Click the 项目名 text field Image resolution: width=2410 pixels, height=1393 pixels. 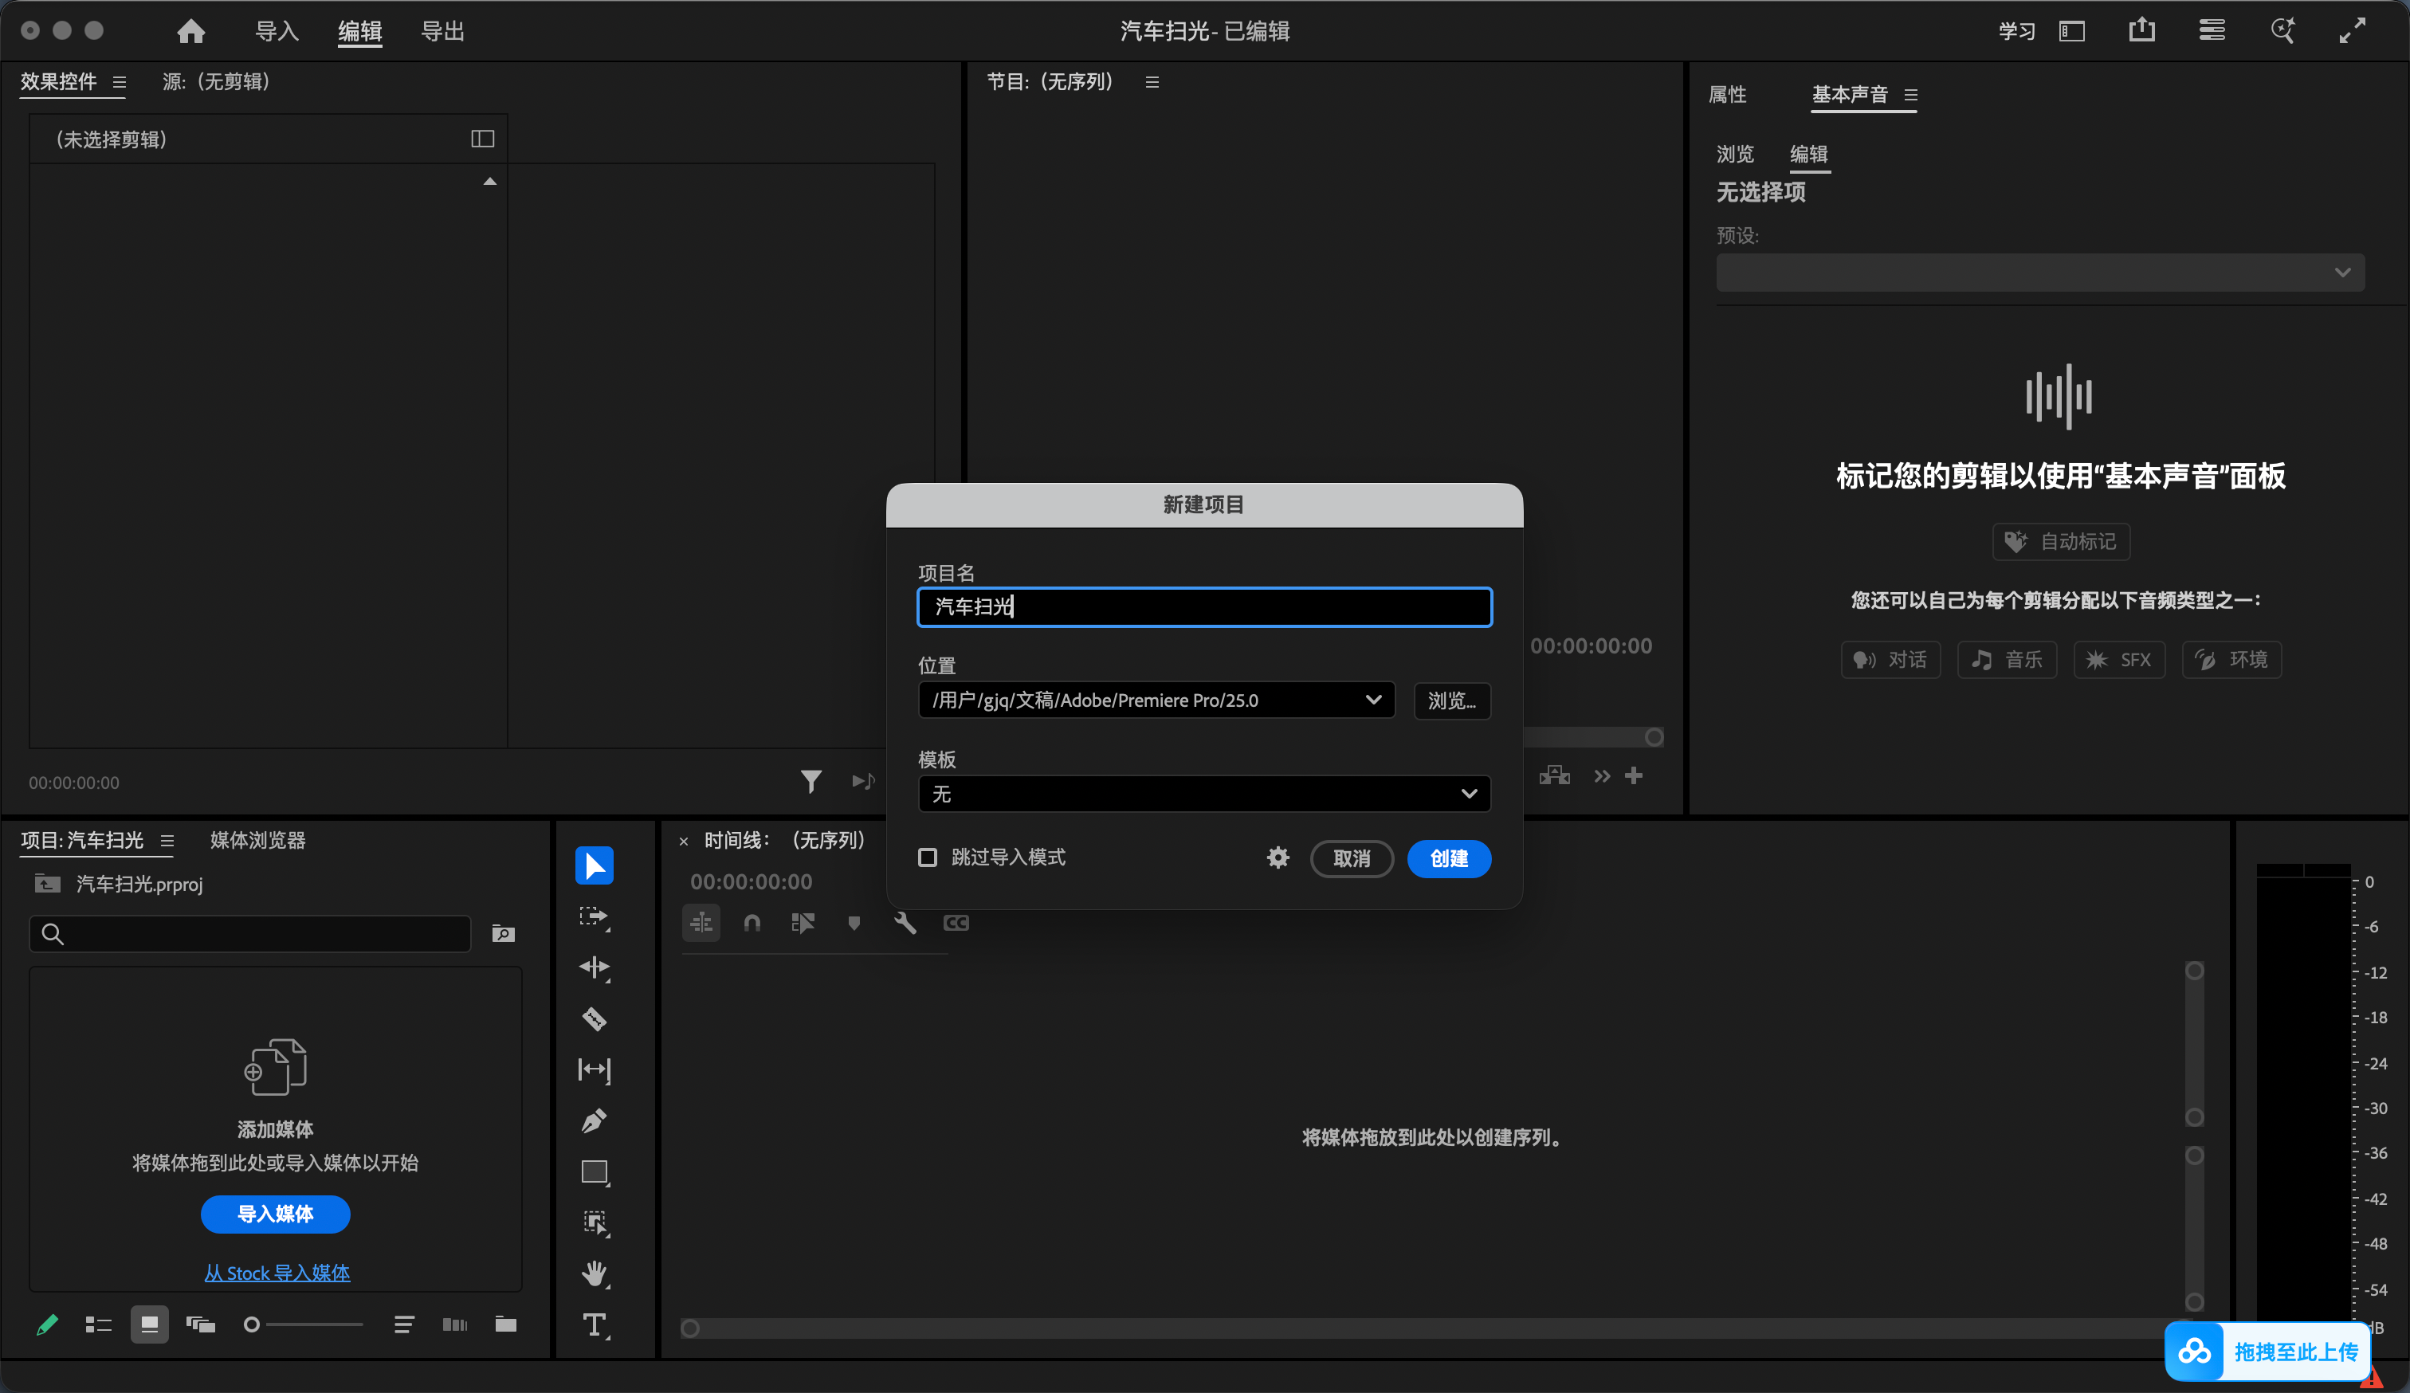[x=1204, y=607]
